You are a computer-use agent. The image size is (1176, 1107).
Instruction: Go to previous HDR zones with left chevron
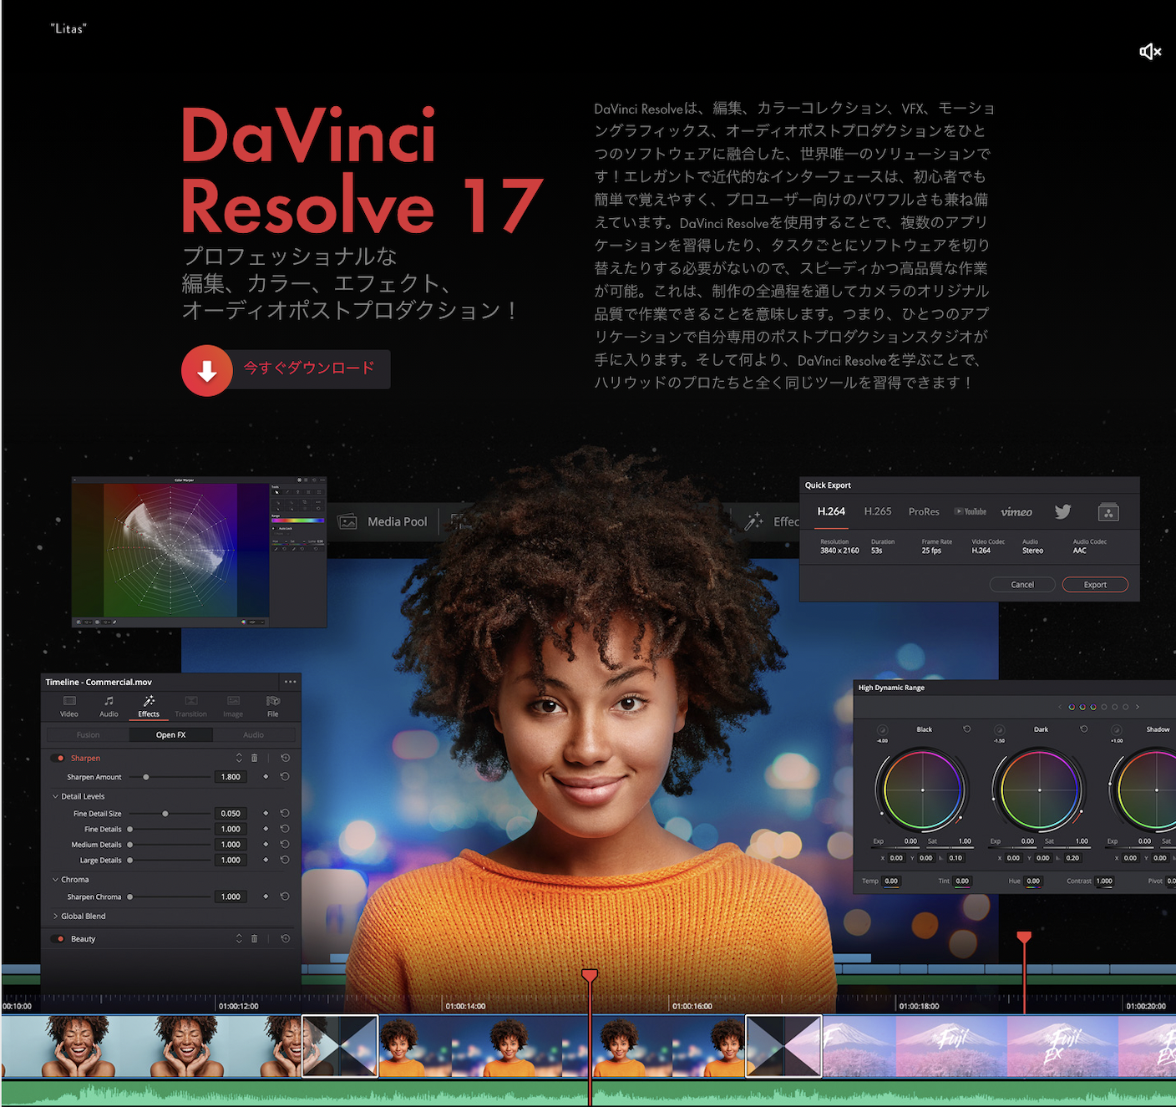click(x=1060, y=707)
